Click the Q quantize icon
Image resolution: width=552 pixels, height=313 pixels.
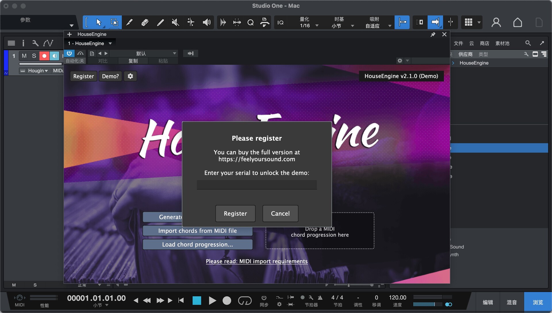250,22
